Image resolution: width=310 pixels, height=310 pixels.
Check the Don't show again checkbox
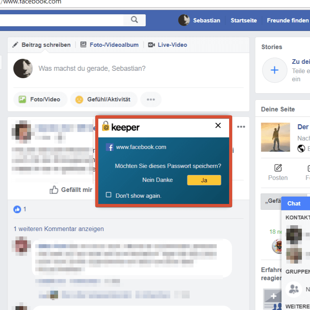[x=108, y=195]
